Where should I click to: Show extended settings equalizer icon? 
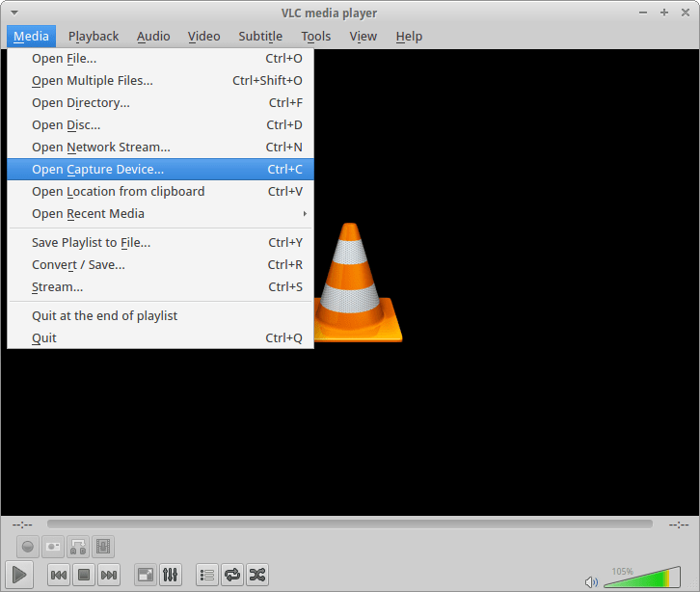pyautogui.click(x=171, y=575)
